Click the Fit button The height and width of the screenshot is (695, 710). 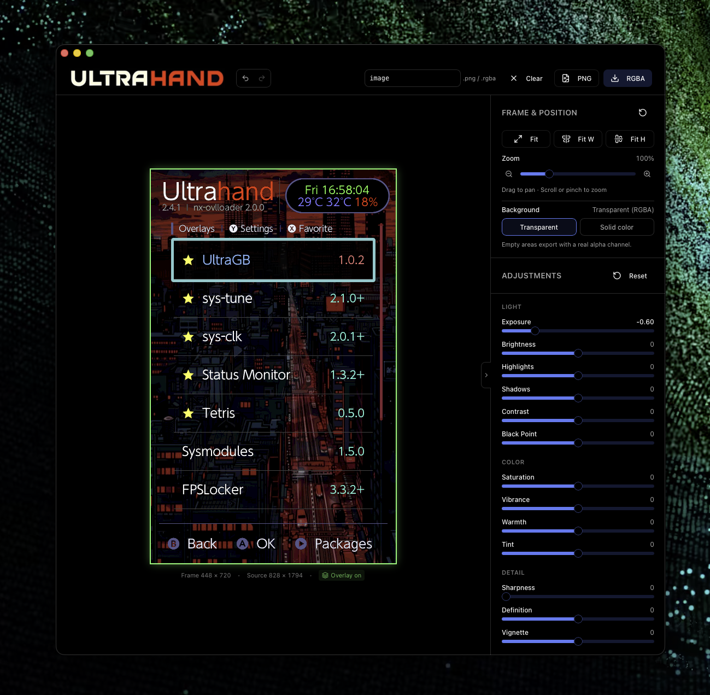[526, 139]
